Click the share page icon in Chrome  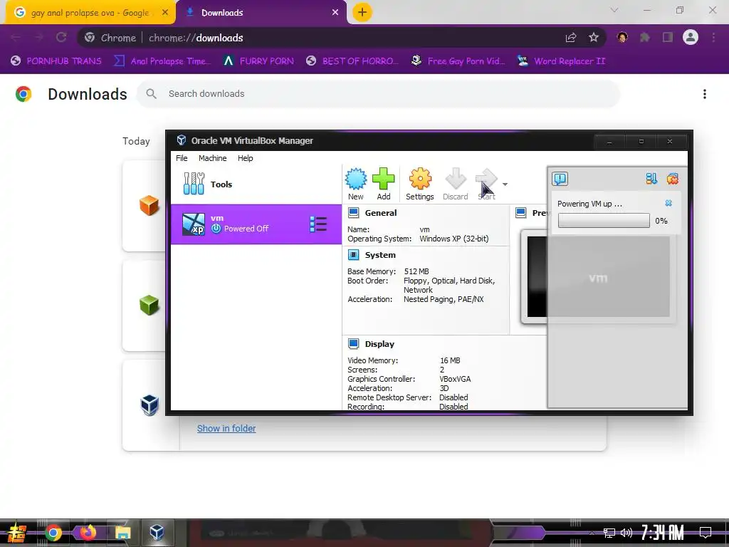coord(571,38)
